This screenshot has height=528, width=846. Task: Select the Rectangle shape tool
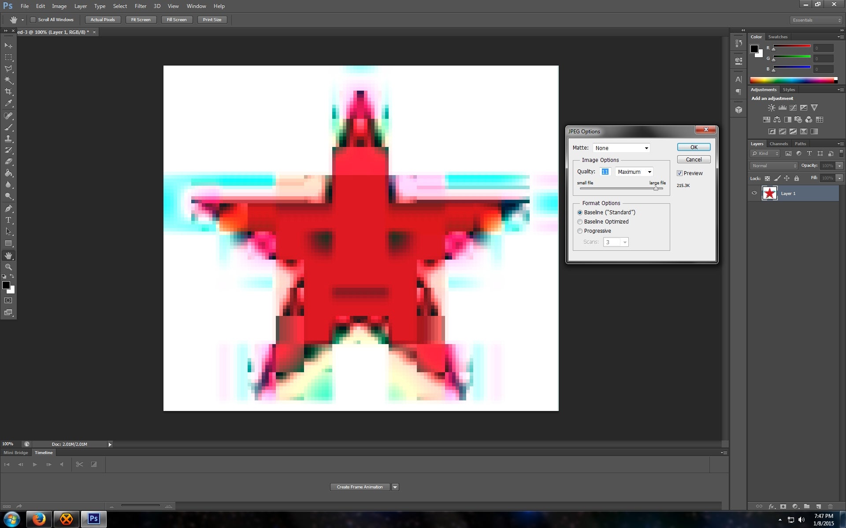(x=8, y=243)
